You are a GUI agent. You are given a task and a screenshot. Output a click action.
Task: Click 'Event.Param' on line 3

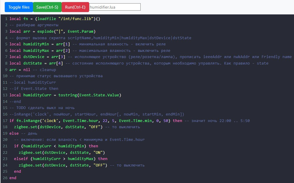click(81, 32)
